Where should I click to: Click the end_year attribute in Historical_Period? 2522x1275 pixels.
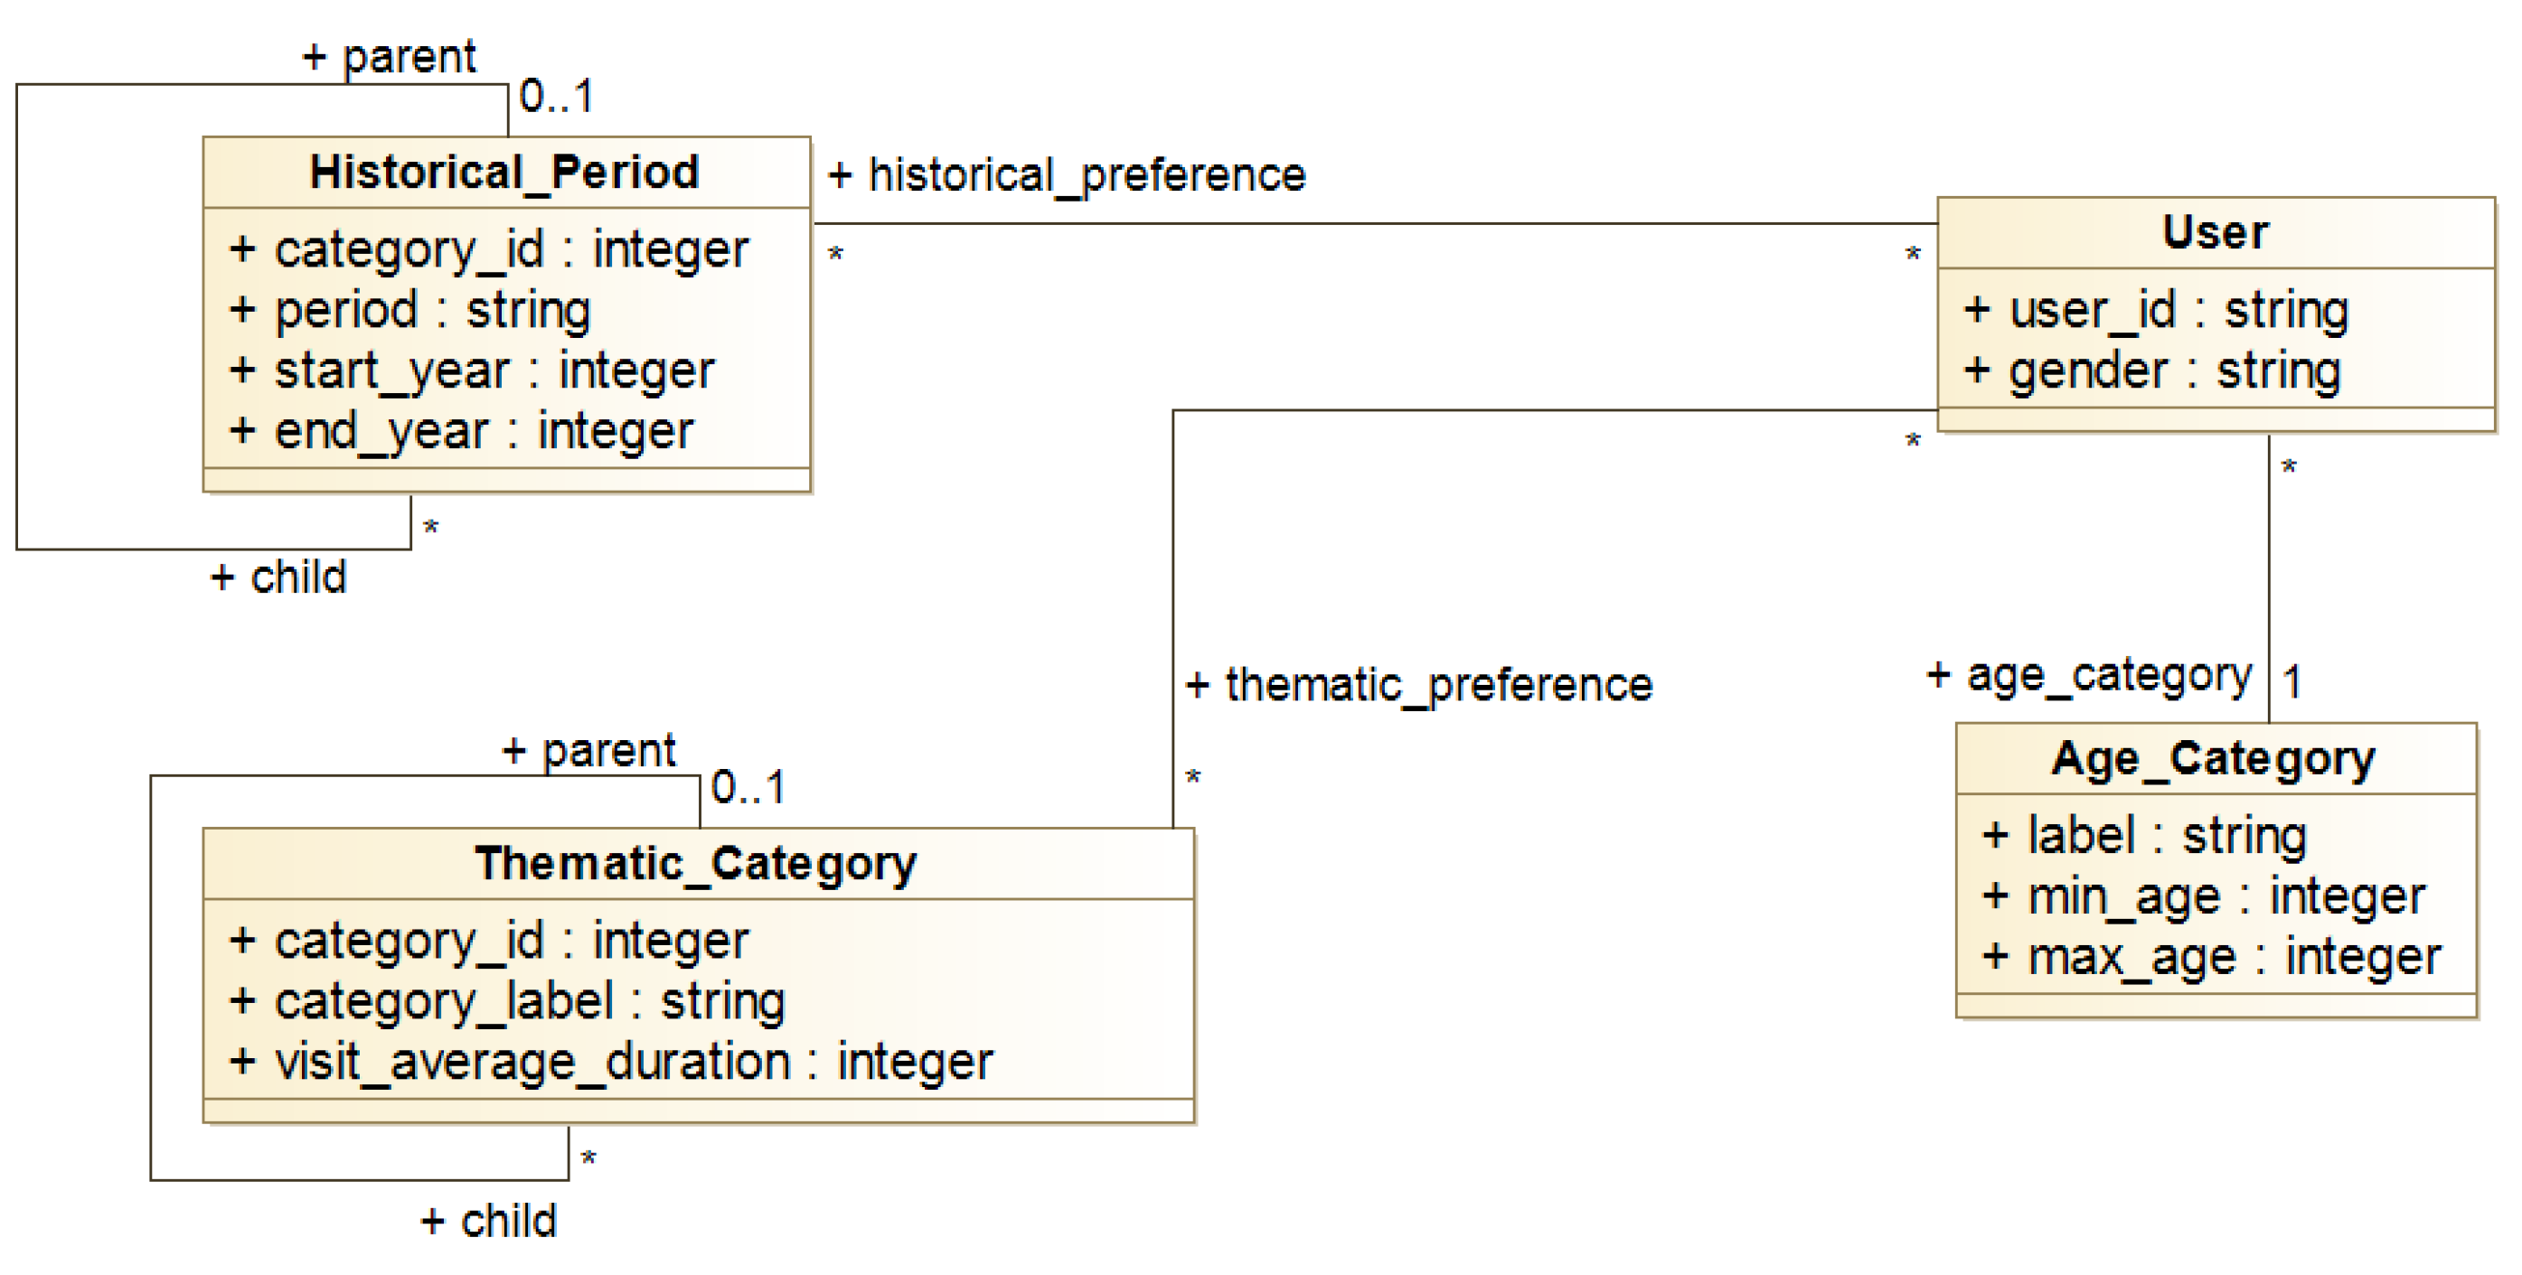462,432
